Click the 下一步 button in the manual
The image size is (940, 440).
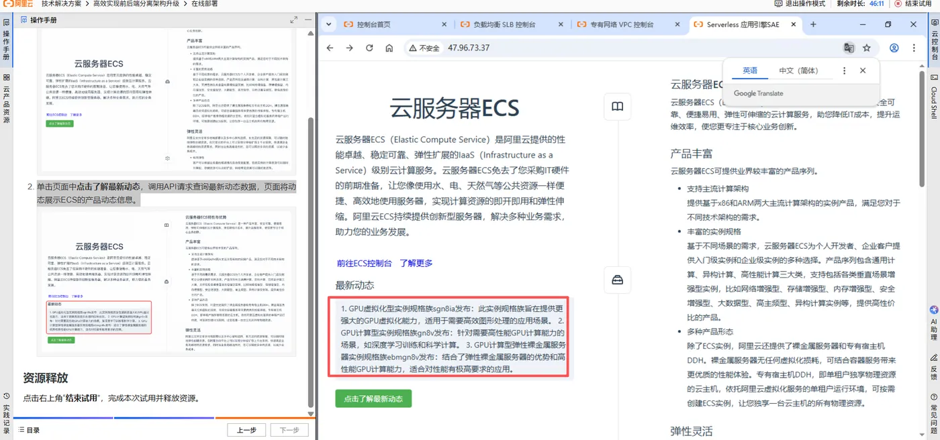point(289,430)
